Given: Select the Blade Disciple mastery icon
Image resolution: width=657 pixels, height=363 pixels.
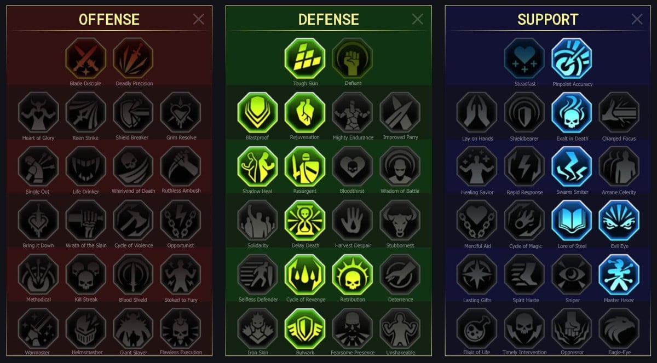Looking at the screenshot, I should pos(85,58).
